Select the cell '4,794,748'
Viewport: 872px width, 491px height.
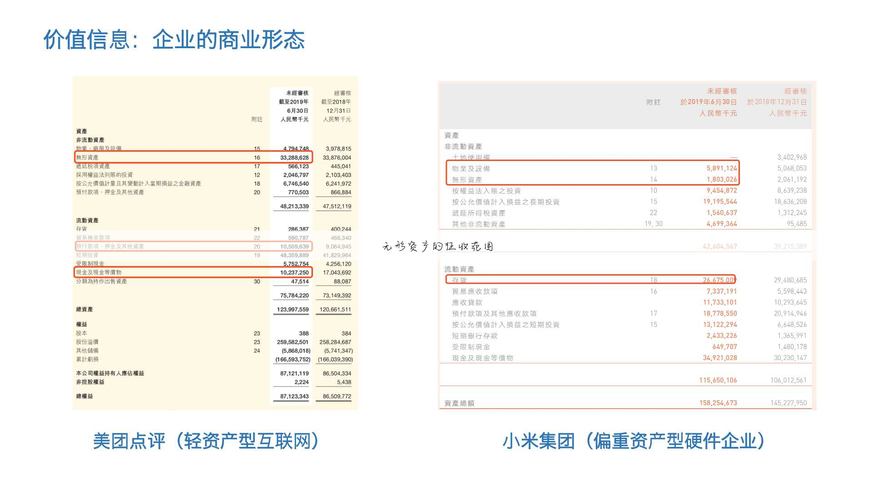coord(296,149)
